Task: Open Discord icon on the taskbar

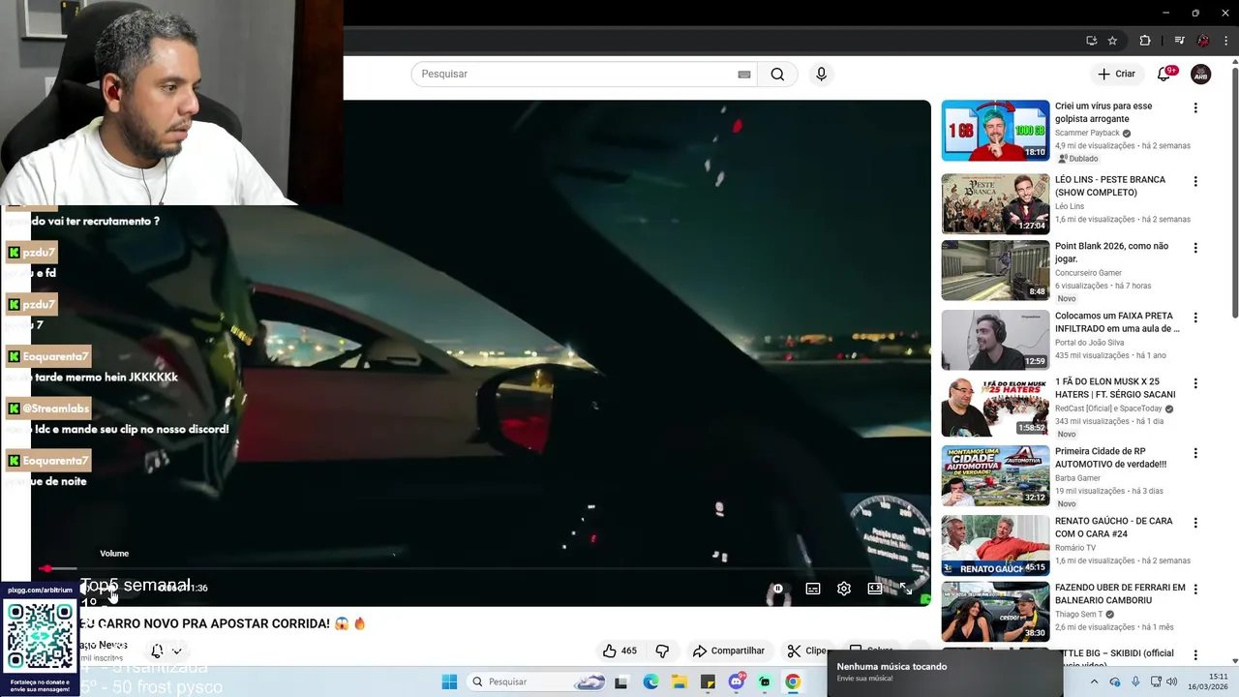Action: [x=737, y=682]
